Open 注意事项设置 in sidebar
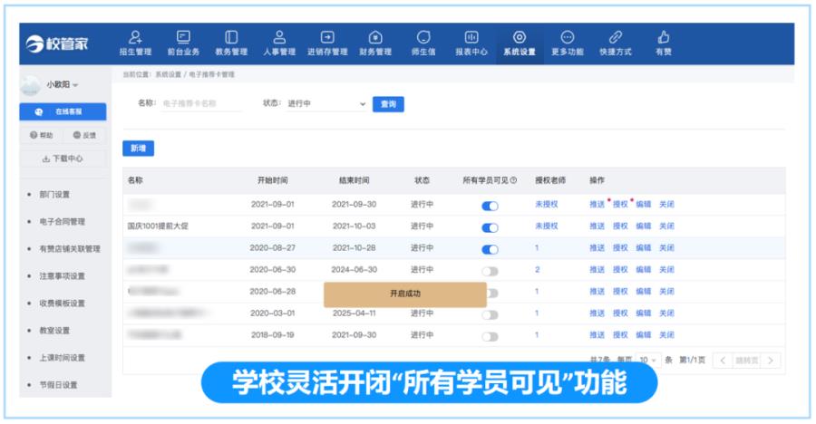 63,276
